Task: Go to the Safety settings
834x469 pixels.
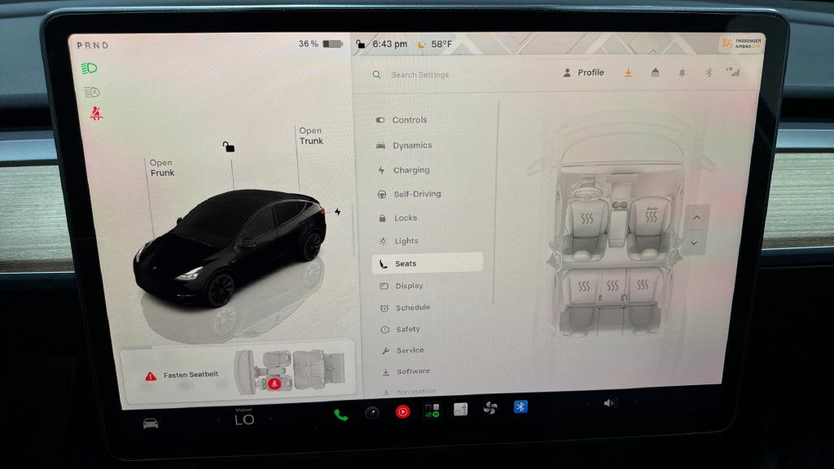Action: (x=401, y=329)
